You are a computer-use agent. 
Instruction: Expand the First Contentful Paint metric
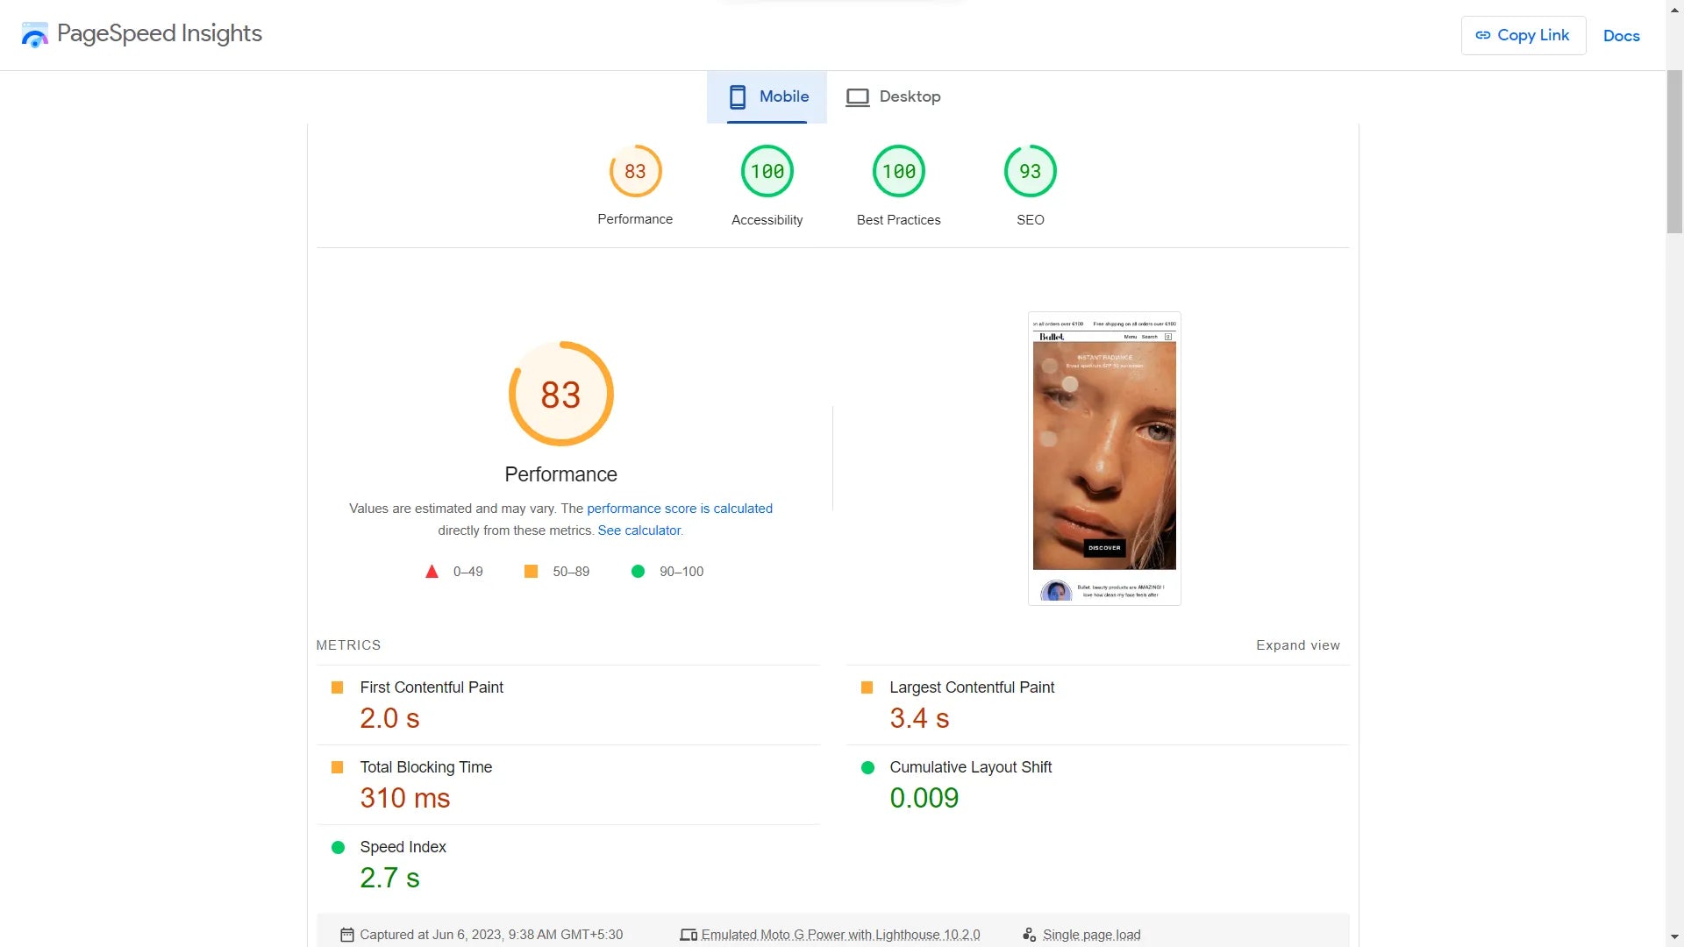(432, 687)
